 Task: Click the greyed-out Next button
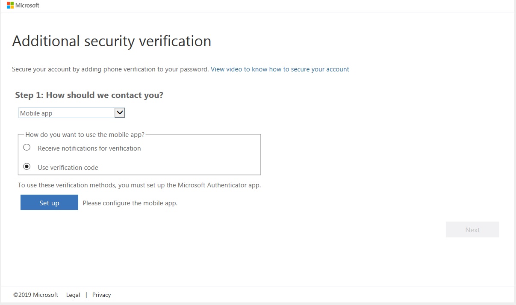click(472, 230)
